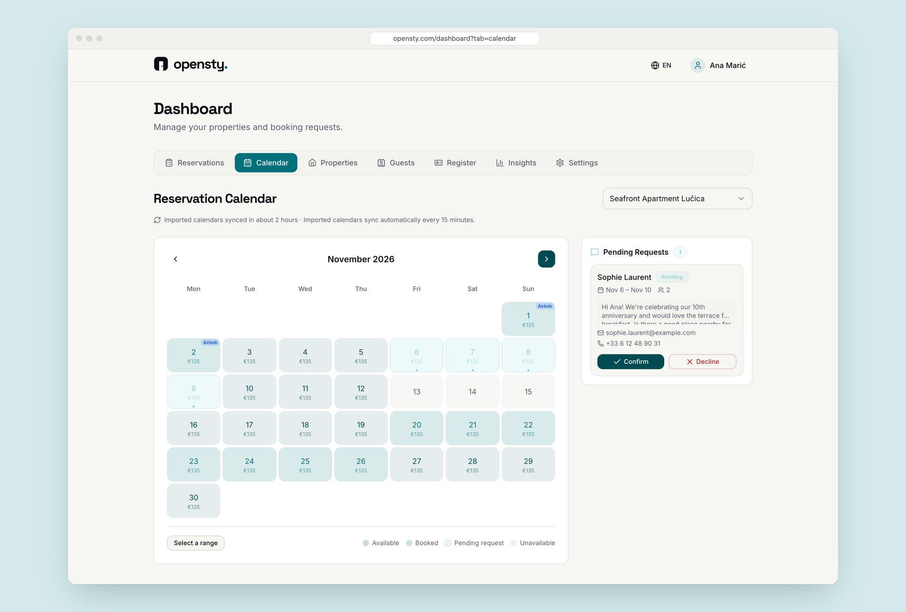
Task: Click the Opensty logo
Action: pos(190,64)
